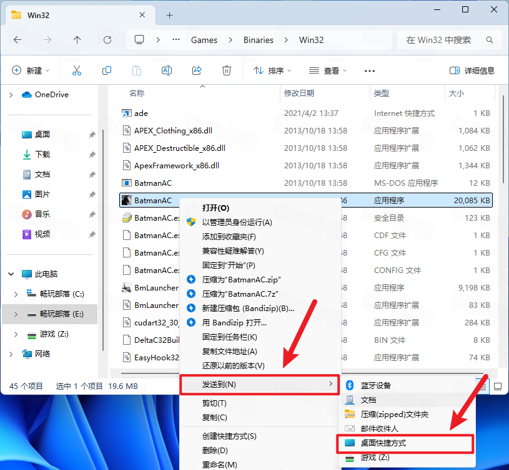Refresh the current folder view
Image resolution: width=509 pixels, height=470 pixels.
[x=107, y=40]
